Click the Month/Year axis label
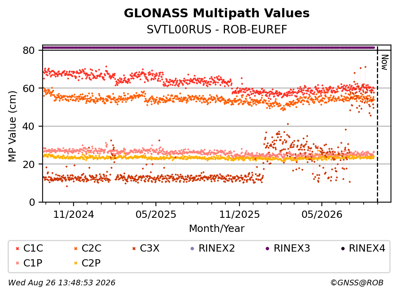Screen dimensions: 399x295 pyautogui.click(x=217, y=229)
